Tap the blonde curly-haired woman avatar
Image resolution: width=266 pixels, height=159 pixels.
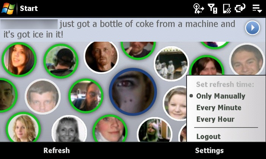click(23, 127)
